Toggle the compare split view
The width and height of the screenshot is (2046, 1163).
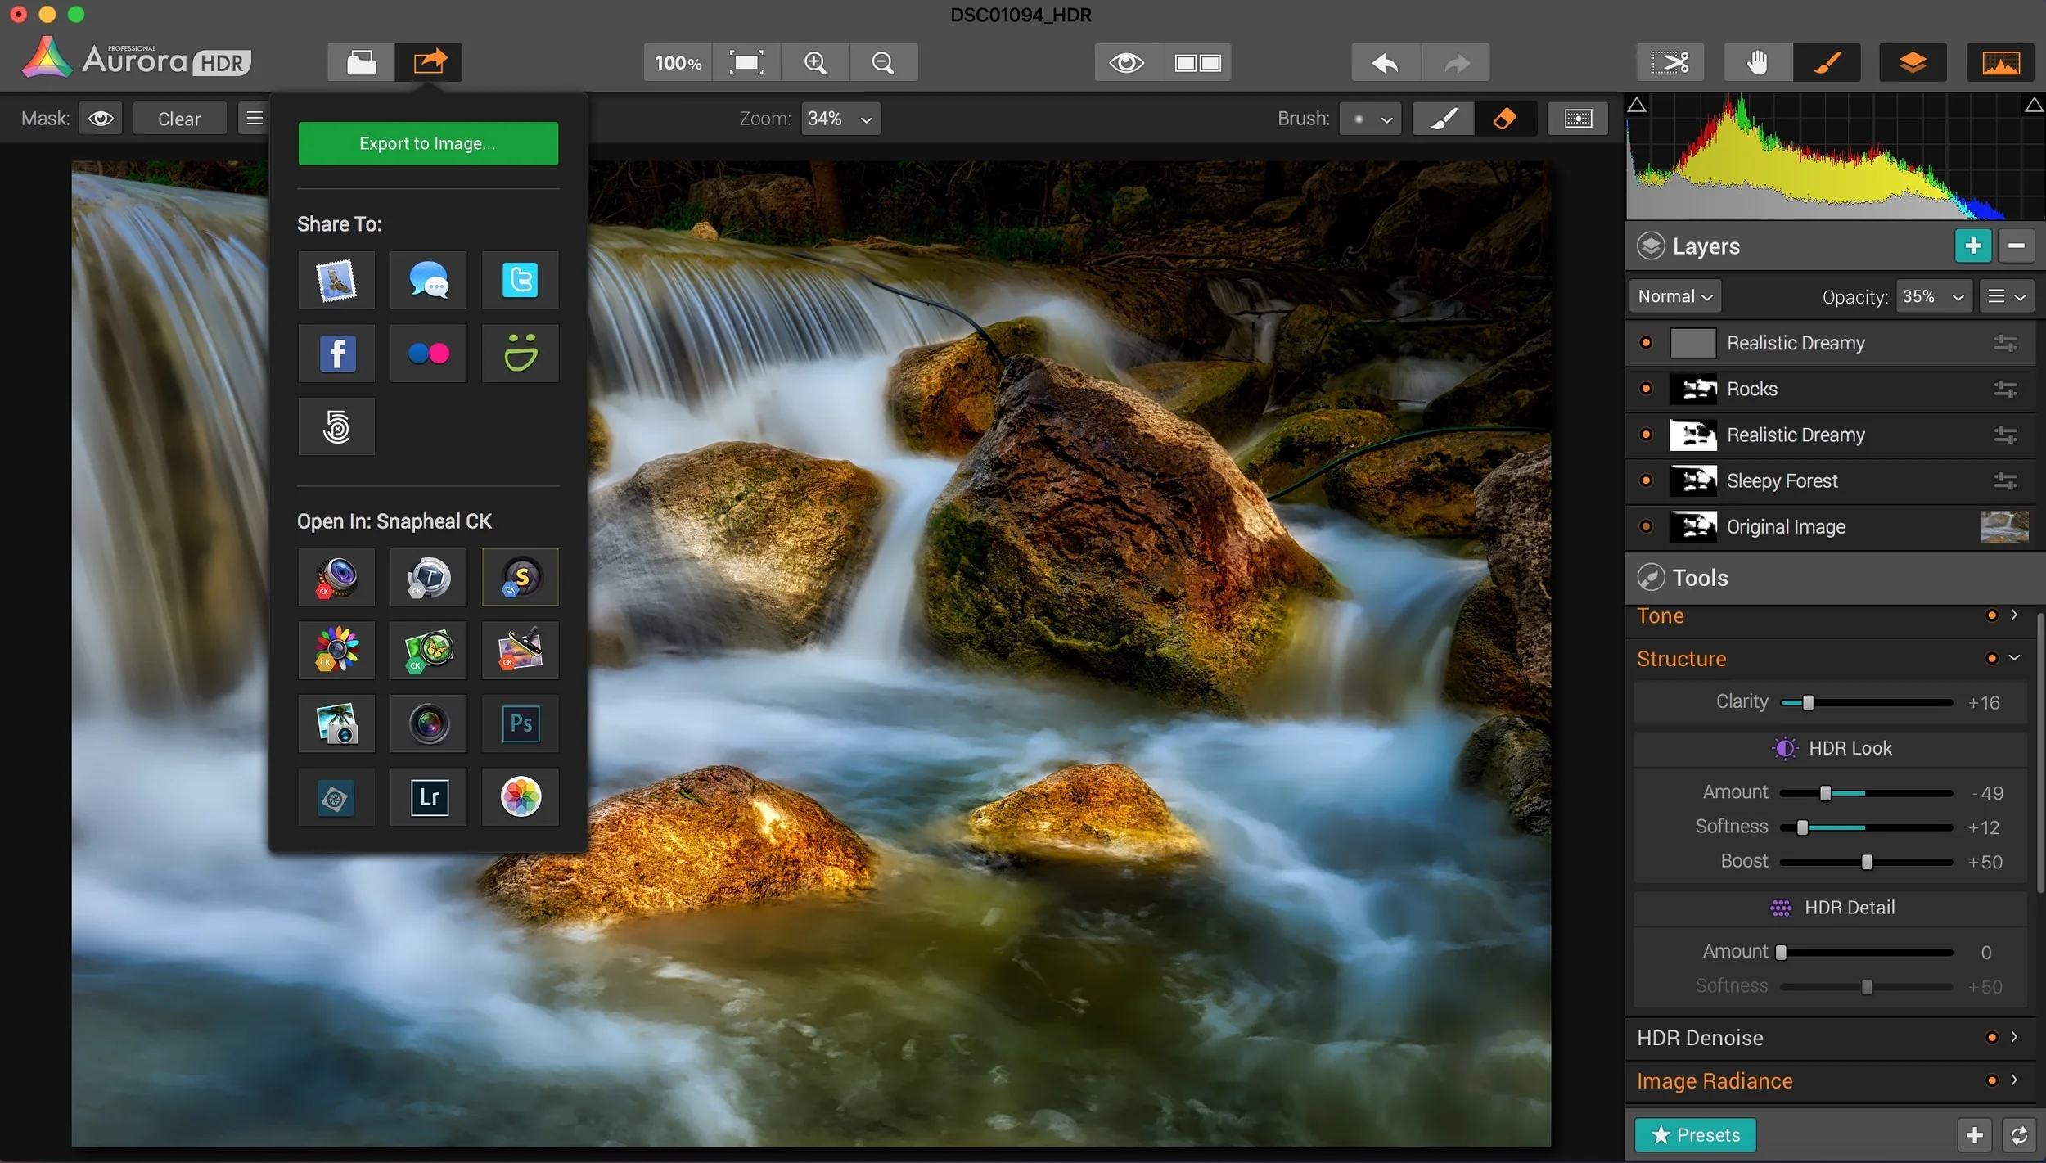coord(1197,63)
